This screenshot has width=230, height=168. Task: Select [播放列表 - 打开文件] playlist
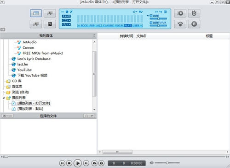(34, 103)
